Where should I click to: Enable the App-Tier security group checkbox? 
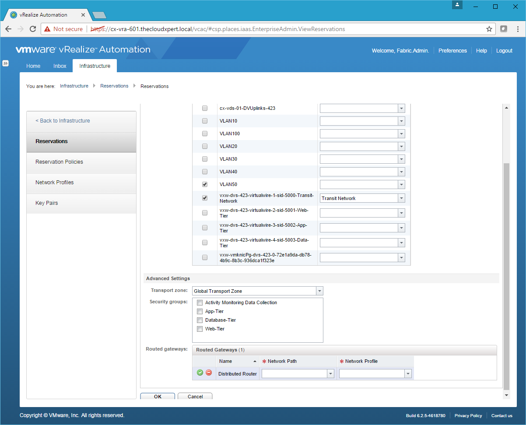200,312
